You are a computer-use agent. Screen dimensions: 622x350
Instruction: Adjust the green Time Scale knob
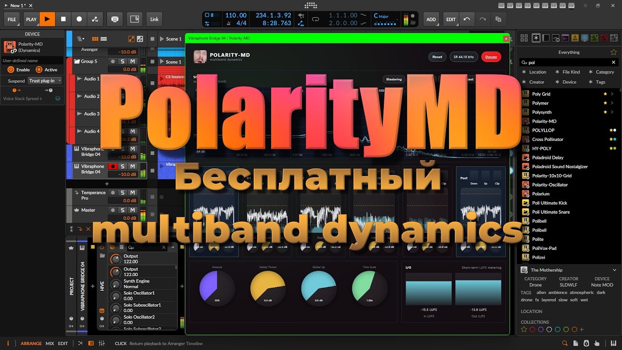pos(369,288)
